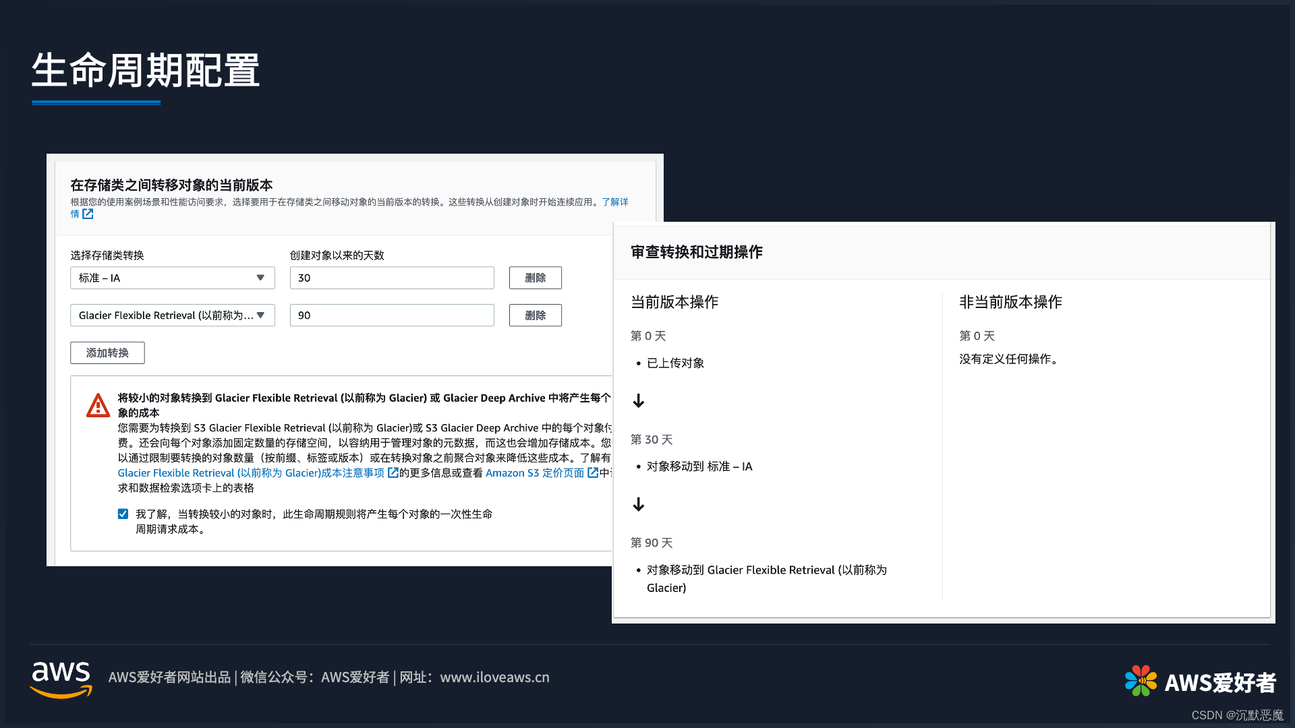Screen dimensions: 1295x728
Task: Click the 已上传对象 bullet item
Action: click(675, 363)
